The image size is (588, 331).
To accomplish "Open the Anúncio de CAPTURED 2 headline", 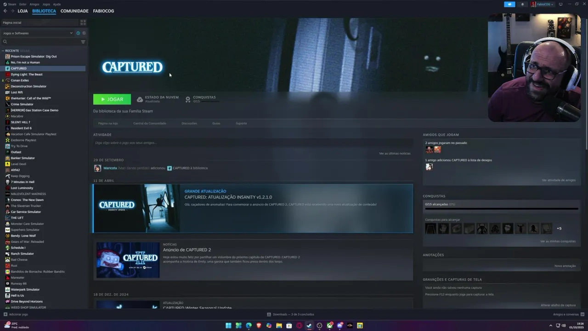I will (x=187, y=250).
